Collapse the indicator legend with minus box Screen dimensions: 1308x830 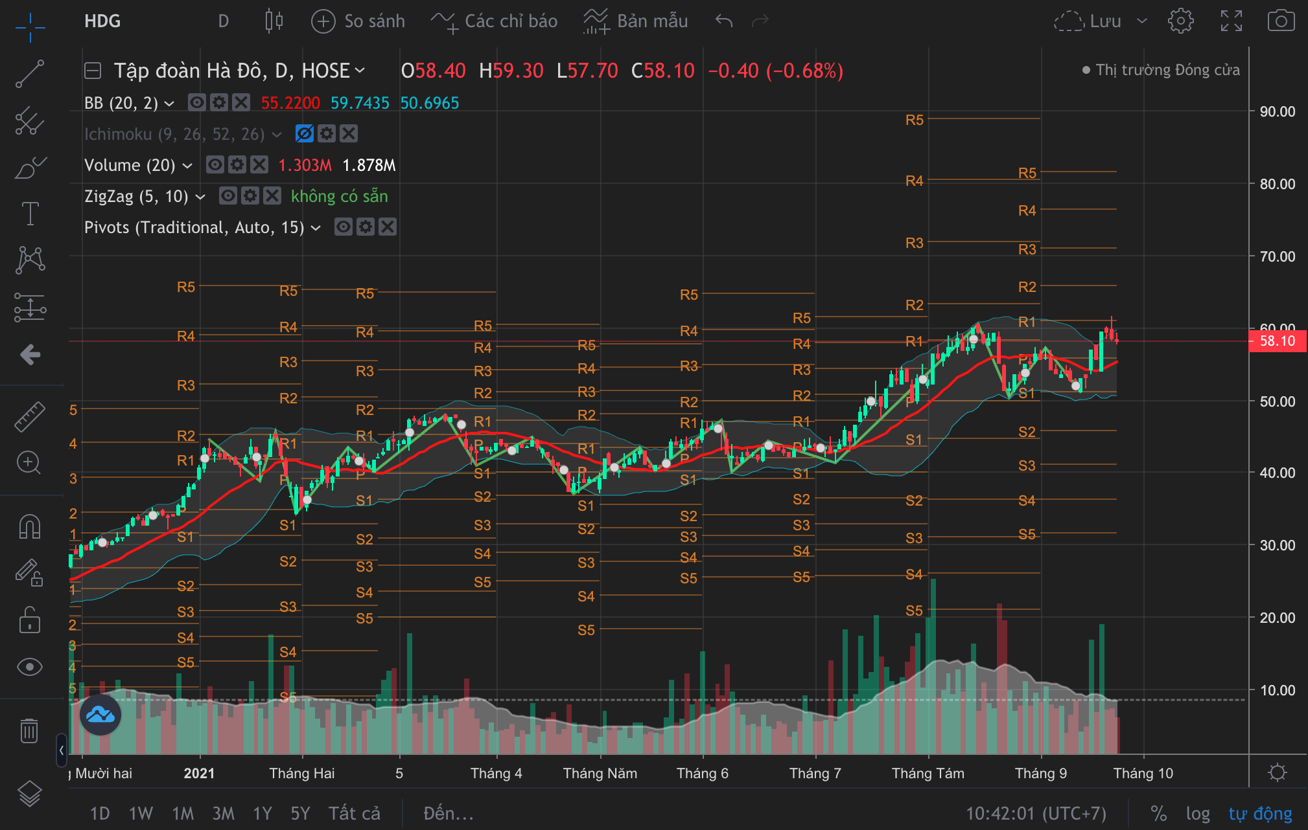point(93,71)
